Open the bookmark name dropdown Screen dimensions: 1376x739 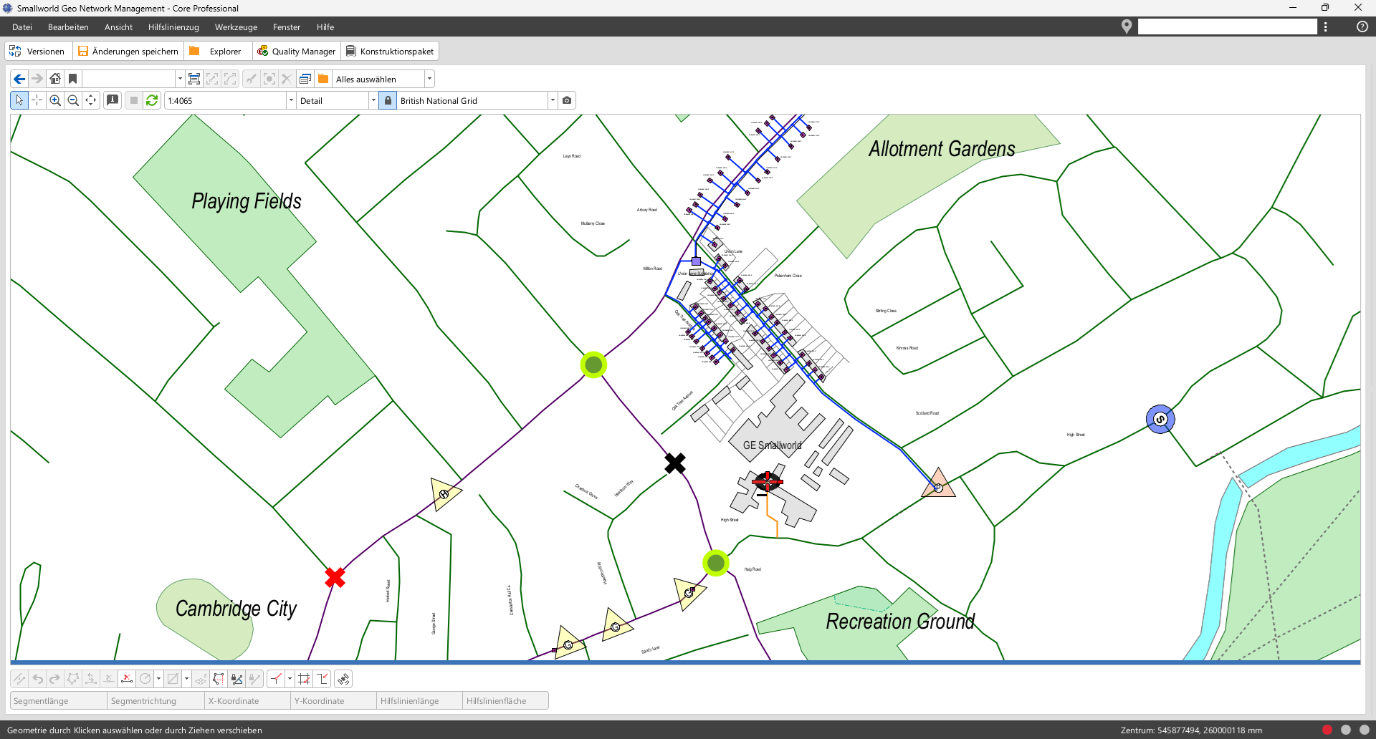[x=179, y=79]
